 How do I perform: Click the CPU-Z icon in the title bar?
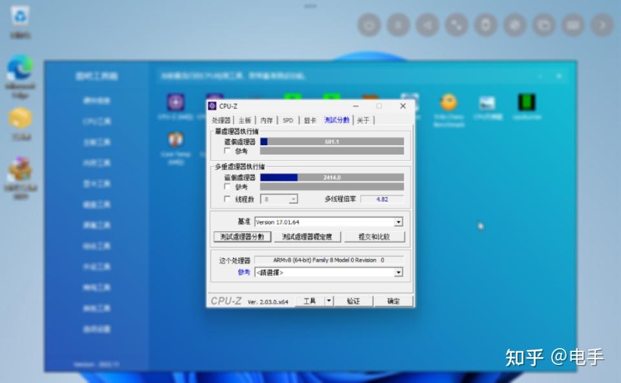213,105
